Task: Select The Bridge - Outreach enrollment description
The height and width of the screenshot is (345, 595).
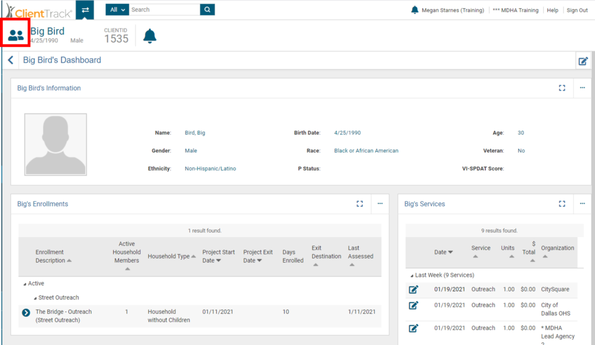Action: 63,316
